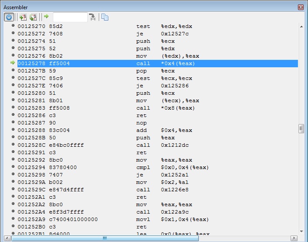The height and width of the screenshot is (242, 308).
Task: Click the operand 0x12527c of je
Action: (175, 34)
